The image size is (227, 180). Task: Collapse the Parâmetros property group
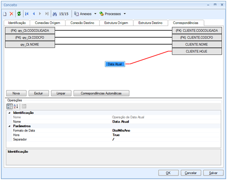9,126
